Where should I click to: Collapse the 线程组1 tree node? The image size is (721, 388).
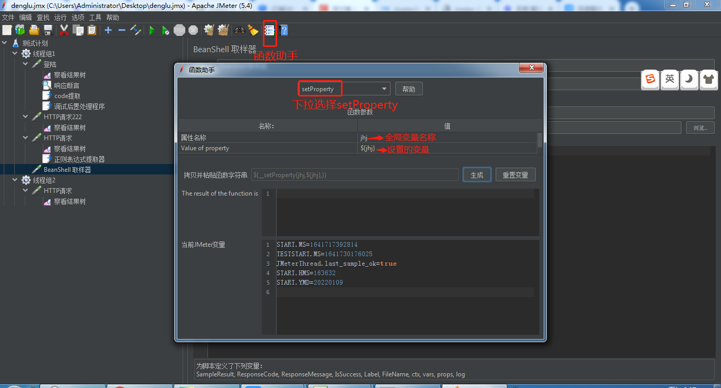pyautogui.click(x=15, y=53)
